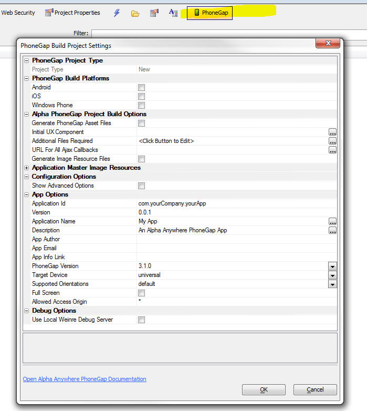Image resolution: width=367 pixels, height=411 pixels.
Task: Click the lightning bolt toolbar icon
Action: point(117,13)
